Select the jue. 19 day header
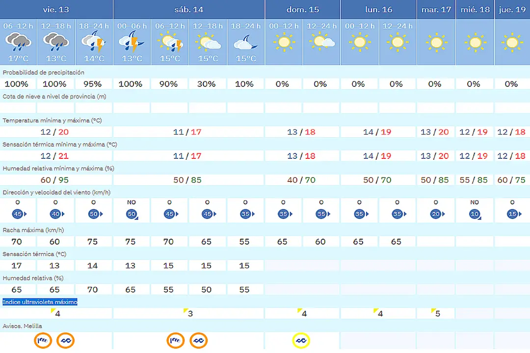This screenshot has width=530, height=353. point(512,9)
